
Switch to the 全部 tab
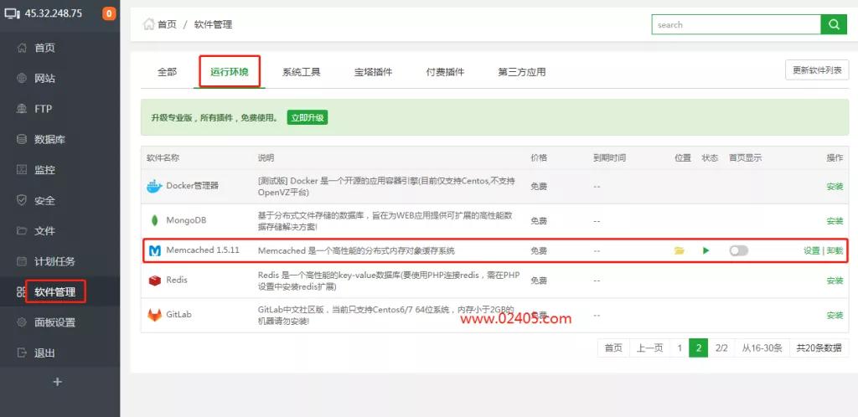click(x=168, y=72)
